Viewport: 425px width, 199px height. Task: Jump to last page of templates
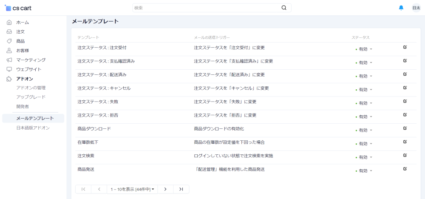point(181,189)
